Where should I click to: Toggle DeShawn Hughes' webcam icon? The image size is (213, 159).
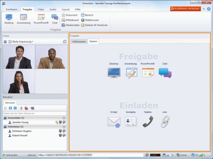[x=60, y=131]
